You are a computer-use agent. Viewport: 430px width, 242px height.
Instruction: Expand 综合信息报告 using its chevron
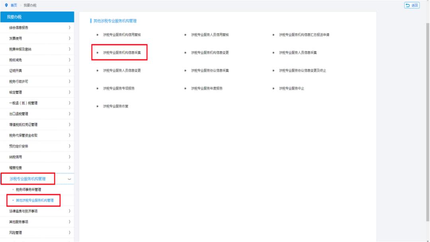[69, 27]
